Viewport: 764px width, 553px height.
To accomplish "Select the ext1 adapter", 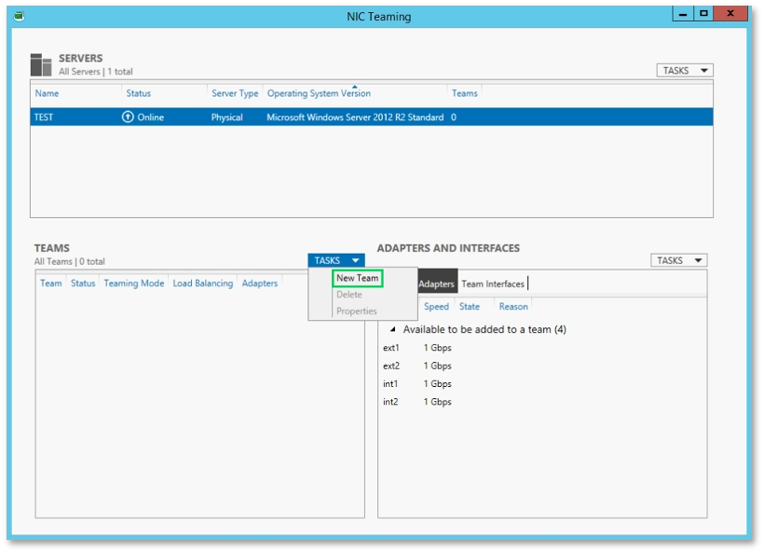I will 390,348.
